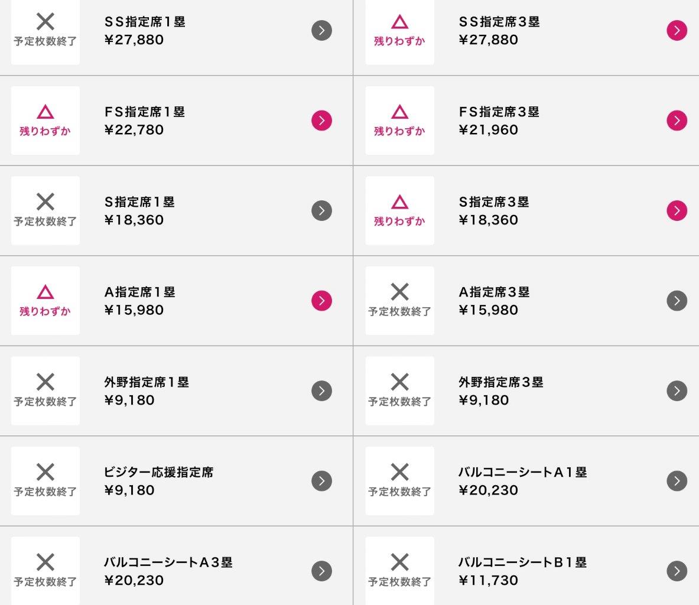Image resolution: width=699 pixels, height=605 pixels.
Task: Open the pink chevron for S指定席3塁
Action: coord(677,210)
